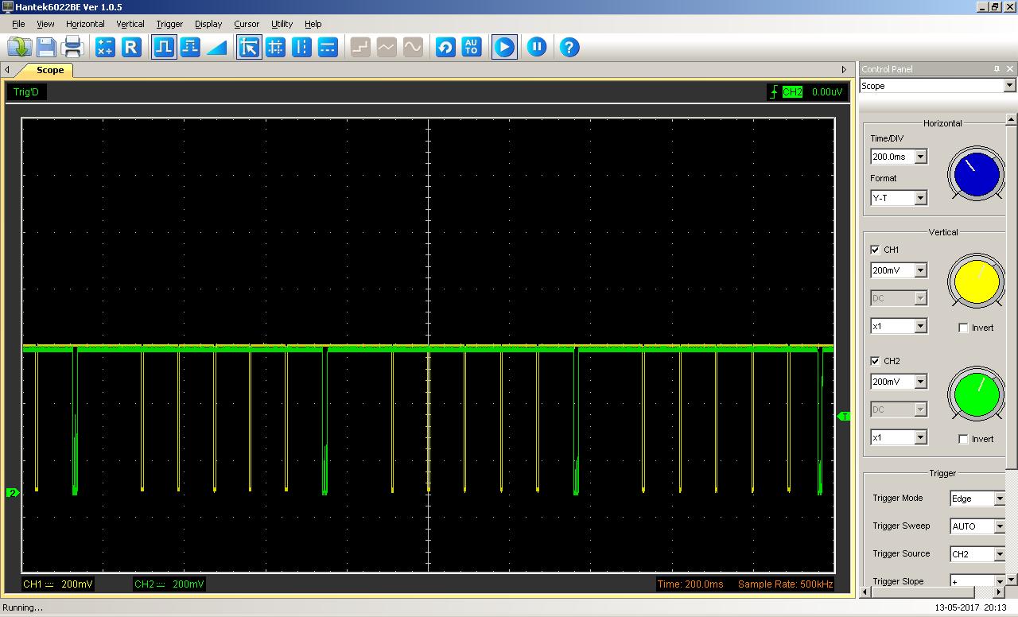The height and width of the screenshot is (617, 1018).
Task: Click the 'R' reference waveform icon
Action: coord(131,47)
